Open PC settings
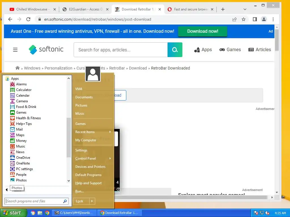This screenshot has height=217, width=290. pos(24,169)
